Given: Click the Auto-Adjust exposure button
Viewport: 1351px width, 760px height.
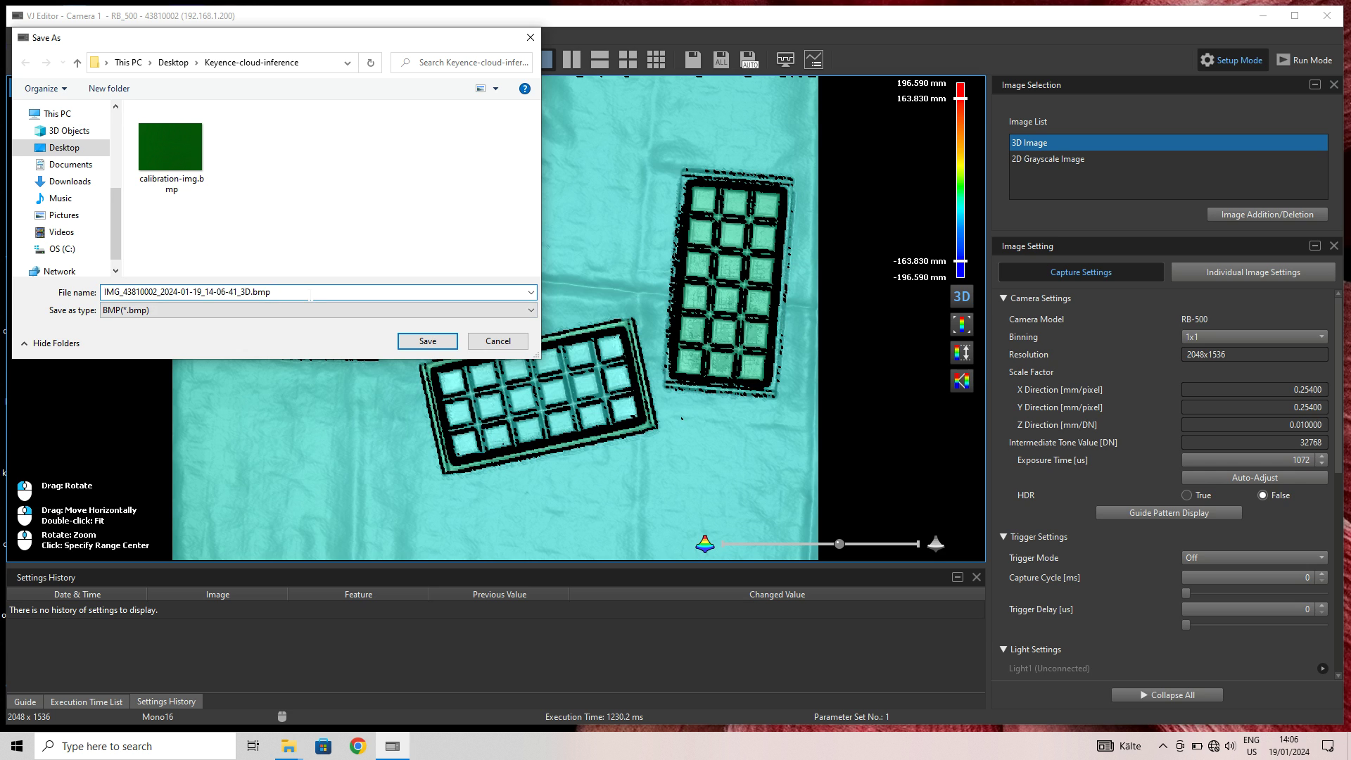Looking at the screenshot, I should [1254, 478].
